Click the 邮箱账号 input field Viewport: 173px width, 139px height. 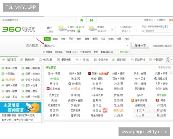coord(158,31)
